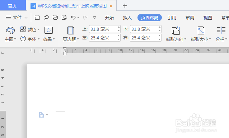Click the Print icon
Viewport: 229px width, 138px height.
pyautogui.click(x=55, y=18)
